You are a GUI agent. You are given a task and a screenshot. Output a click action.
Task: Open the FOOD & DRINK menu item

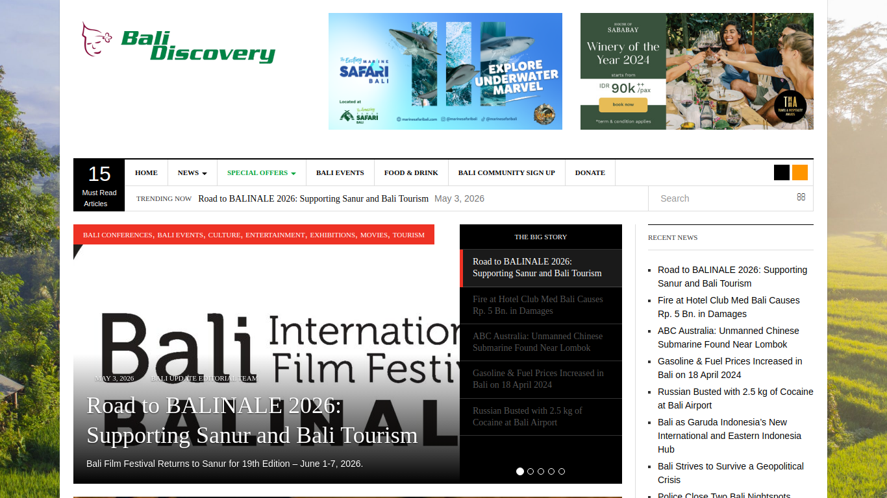[x=411, y=173]
